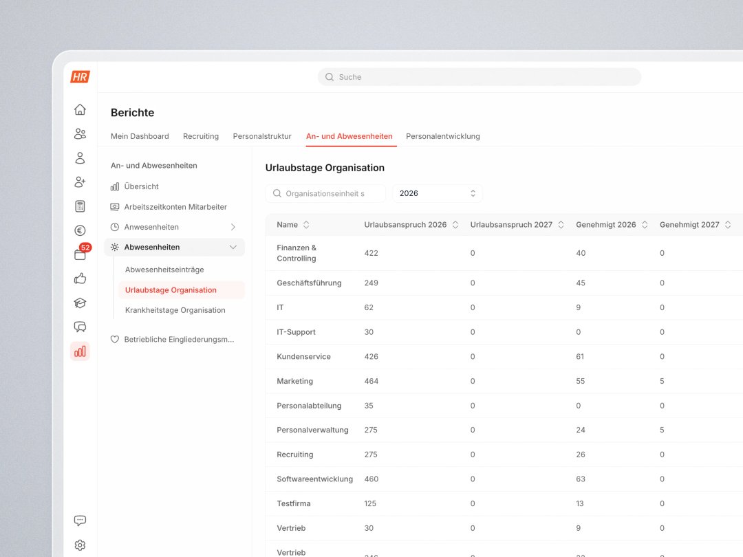
Task: Expand the Anwesenheiten submenu chevron
Action: point(233,227)
